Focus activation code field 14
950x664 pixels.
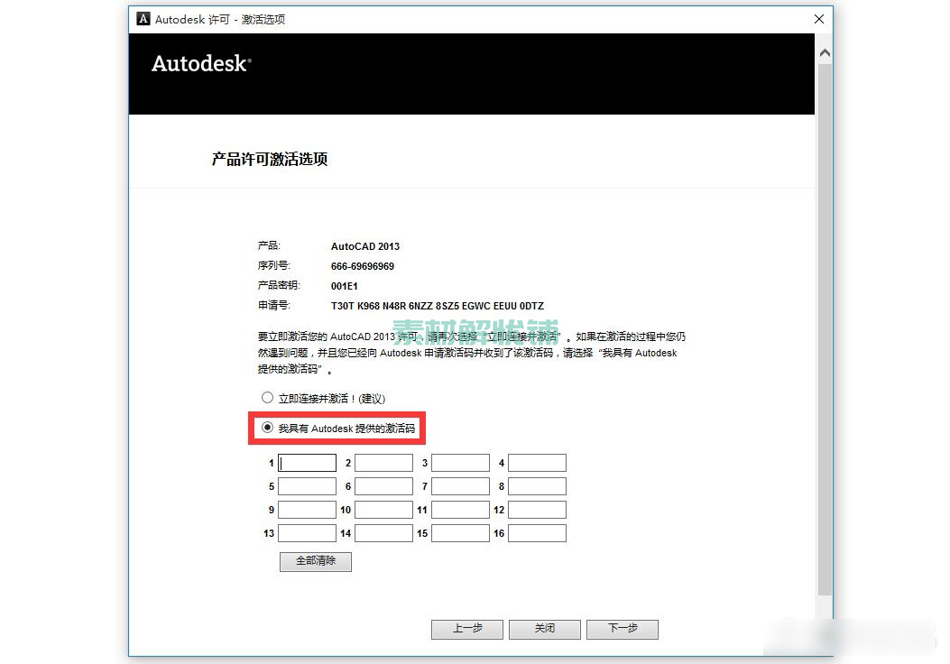click(x=383, y=533)
